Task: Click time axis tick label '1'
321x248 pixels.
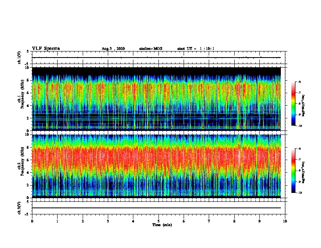Action: [57, 221]
